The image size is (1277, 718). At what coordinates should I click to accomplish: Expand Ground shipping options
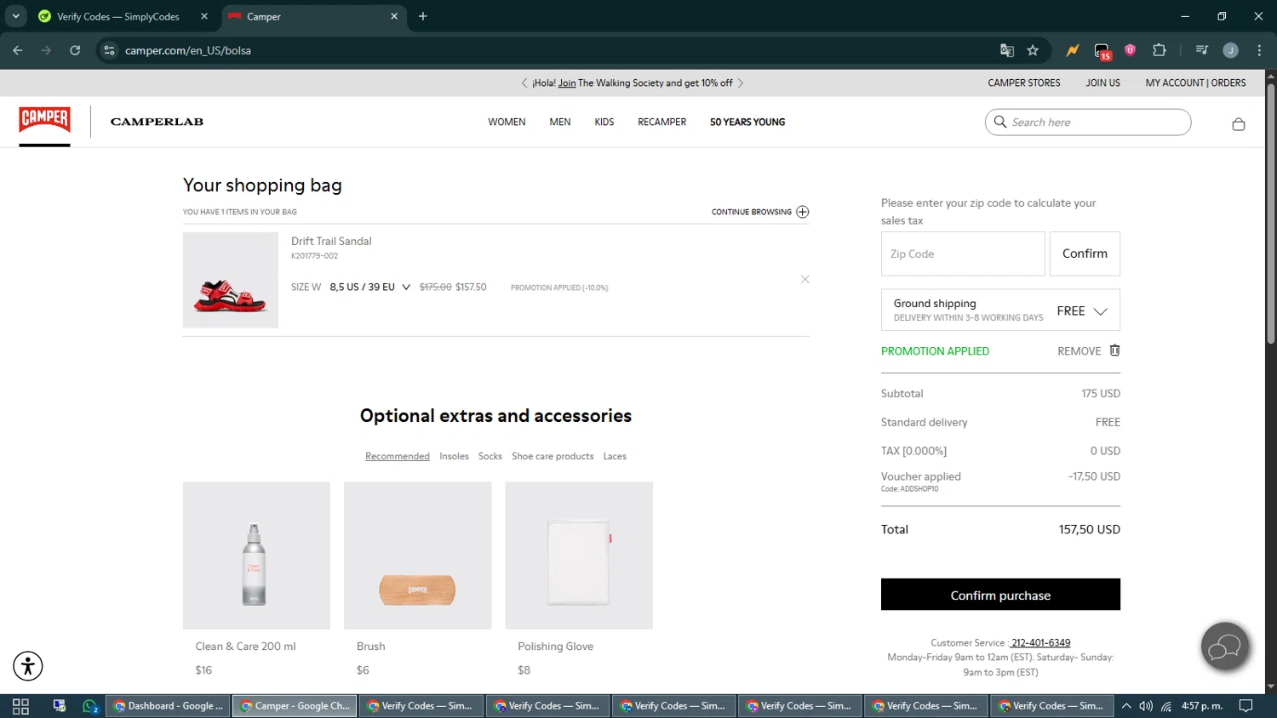[x=1100, y=311]
